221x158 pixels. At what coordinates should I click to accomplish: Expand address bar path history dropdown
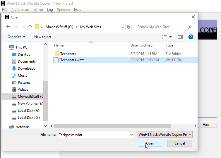[122, 27]
